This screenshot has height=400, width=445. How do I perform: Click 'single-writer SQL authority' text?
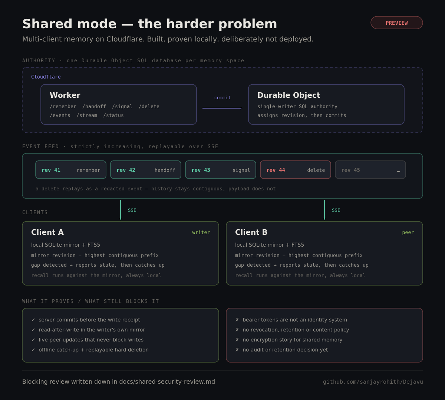pos(297,107)
